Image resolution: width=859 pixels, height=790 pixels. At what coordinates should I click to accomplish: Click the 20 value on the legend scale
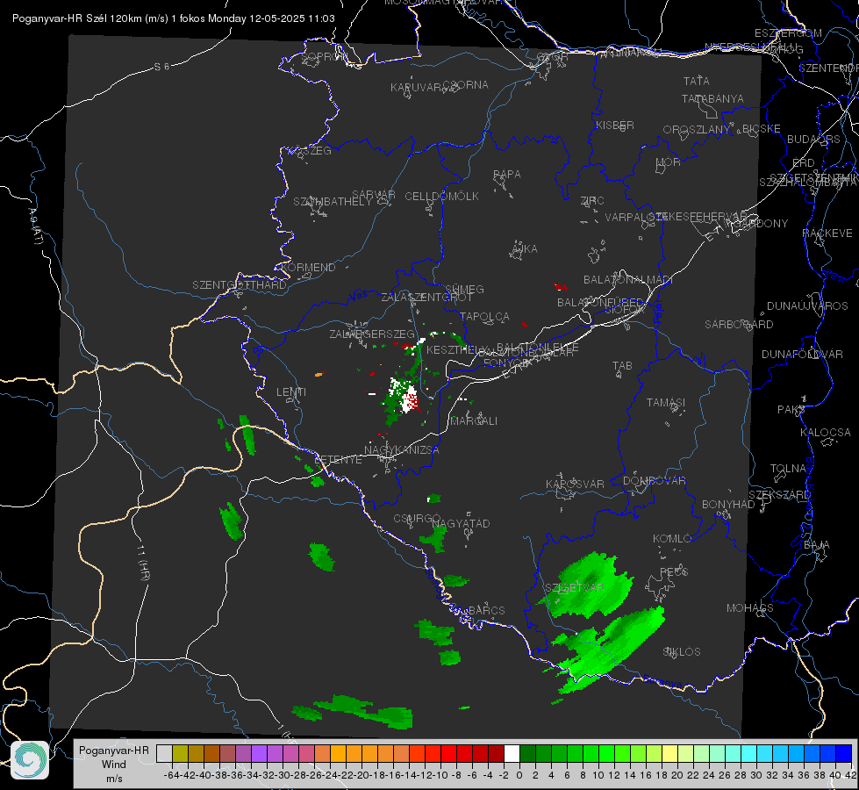point(677,775)
